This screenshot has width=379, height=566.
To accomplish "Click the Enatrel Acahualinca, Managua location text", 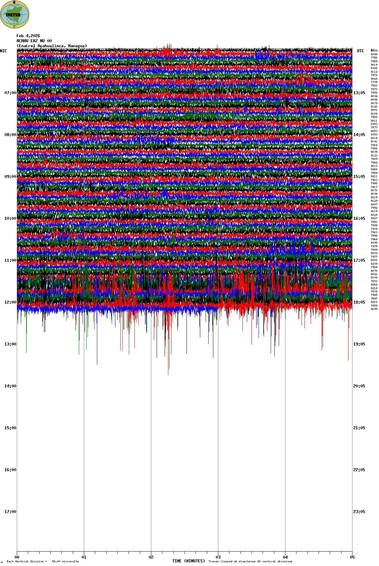I will point(52,46).
